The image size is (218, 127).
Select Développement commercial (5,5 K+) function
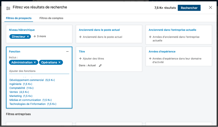tap(32, 80)
